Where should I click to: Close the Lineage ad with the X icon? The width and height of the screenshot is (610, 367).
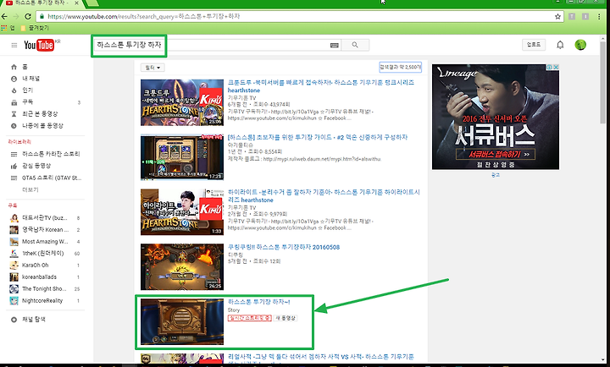pyautogui.click(x=557, y=67)
